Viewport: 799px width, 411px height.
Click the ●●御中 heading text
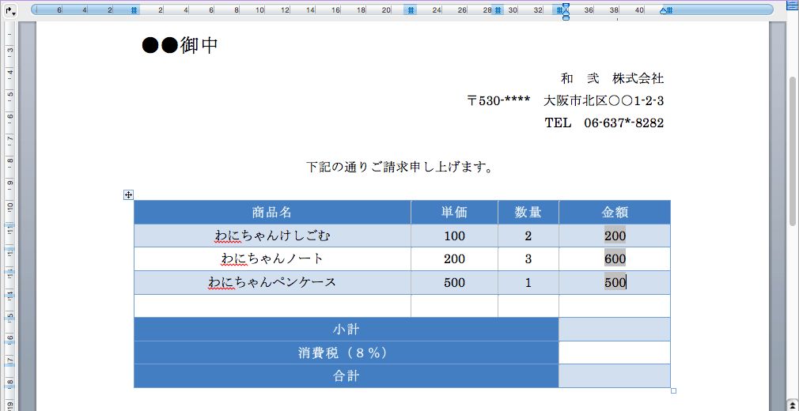pos(180,46)
